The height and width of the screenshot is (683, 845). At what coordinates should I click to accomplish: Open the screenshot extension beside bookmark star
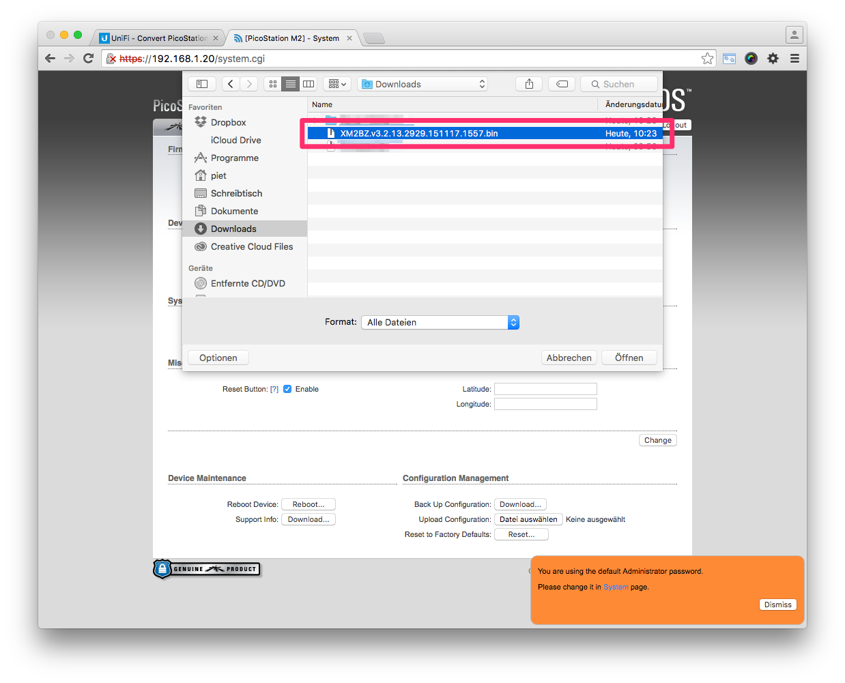click(x=729, y=59)
